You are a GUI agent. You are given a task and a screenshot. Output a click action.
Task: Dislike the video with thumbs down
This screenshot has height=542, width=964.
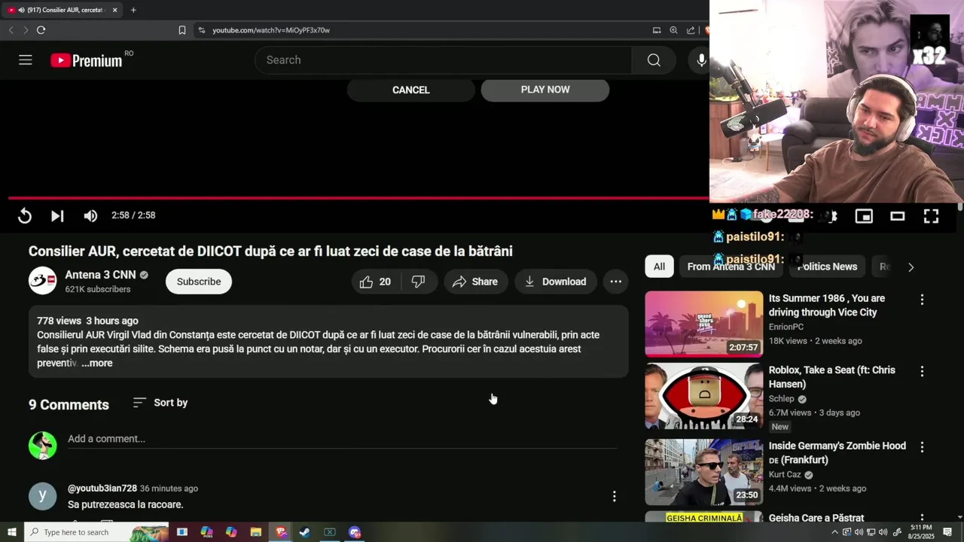(419, 282)
